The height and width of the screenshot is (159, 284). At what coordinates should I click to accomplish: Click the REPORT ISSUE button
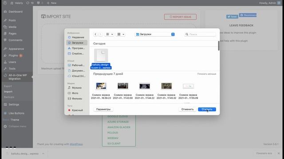181,17
